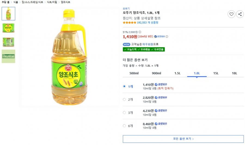
Task: Click the heart wishlist icon
Action: pyautogui.click(x=231, y=14)
